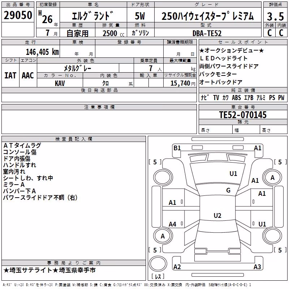
Task: Select the color number KAV
Action: pyautogui.click(x=60, y=83)
